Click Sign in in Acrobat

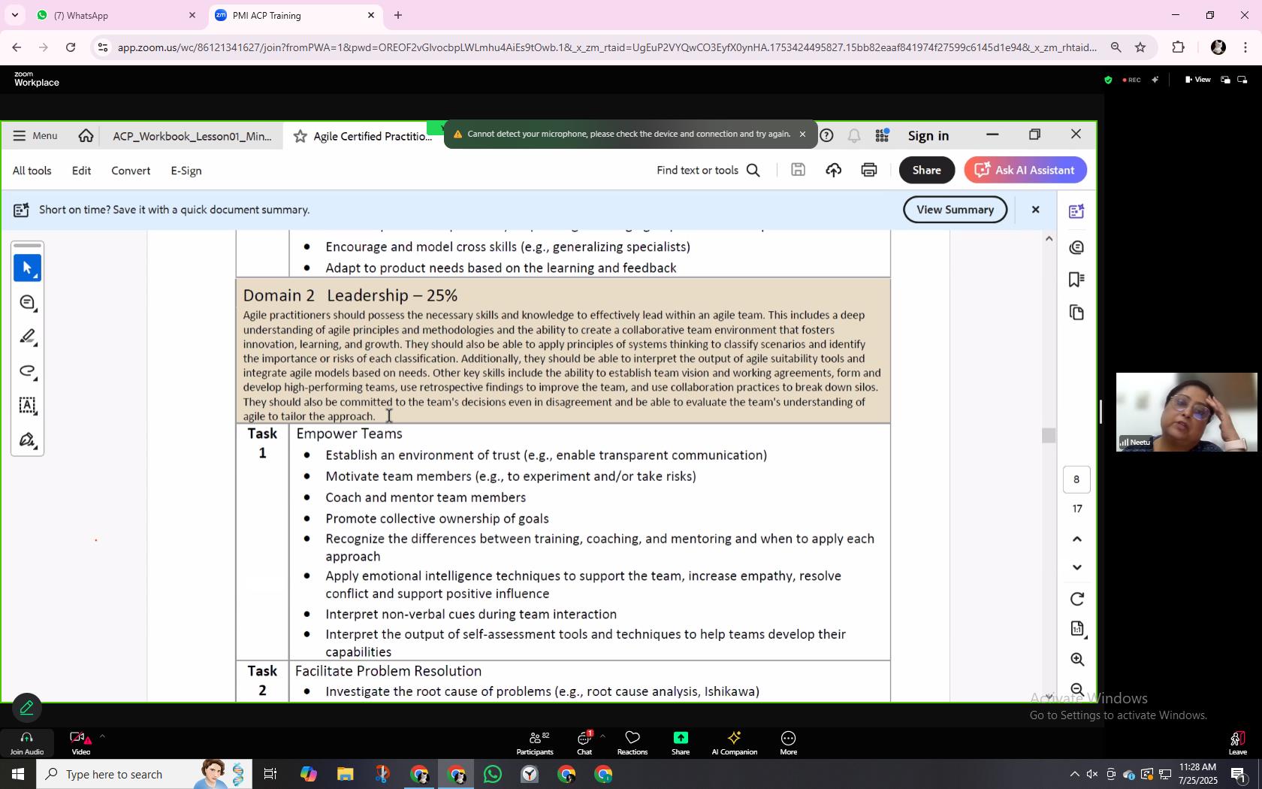[x=928, y=136]
